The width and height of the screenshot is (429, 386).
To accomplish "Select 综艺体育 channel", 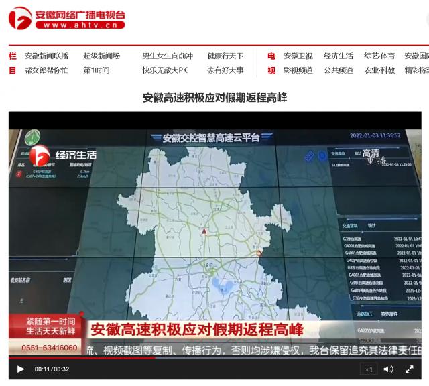I will (379, 56).
